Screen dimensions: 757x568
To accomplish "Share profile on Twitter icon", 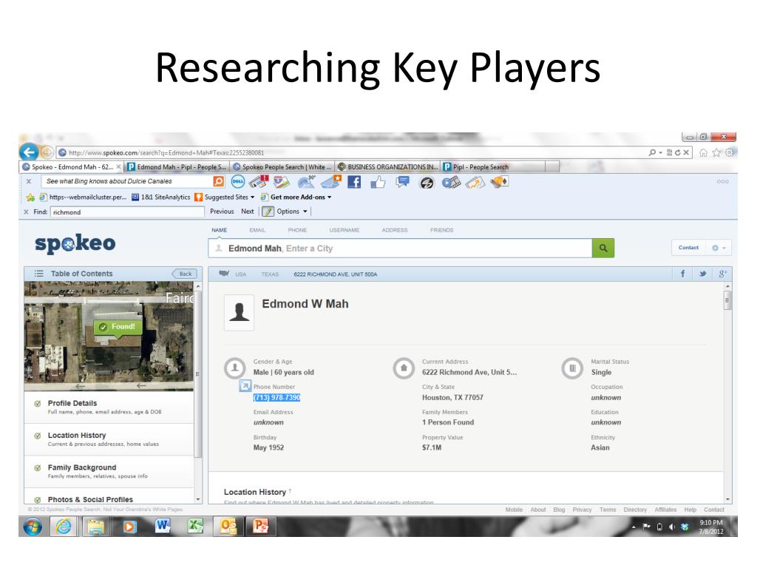I will 702,274.
